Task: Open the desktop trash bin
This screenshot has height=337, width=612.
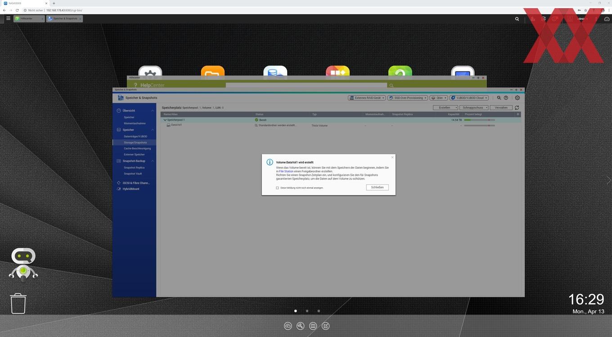Action: [x=18, y=303]
